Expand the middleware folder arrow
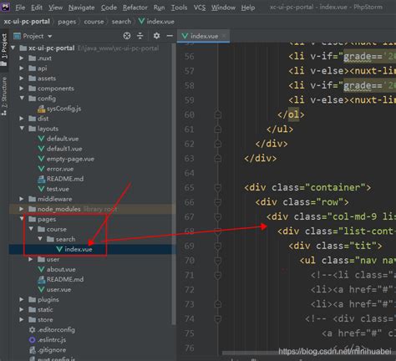The image size is (396, 361). (22, 199)
